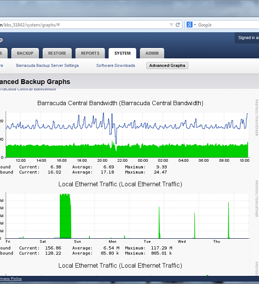Open Barracuda Backup Server Settings link
This screenshot has width=259, height=284.
coord(47,66)
